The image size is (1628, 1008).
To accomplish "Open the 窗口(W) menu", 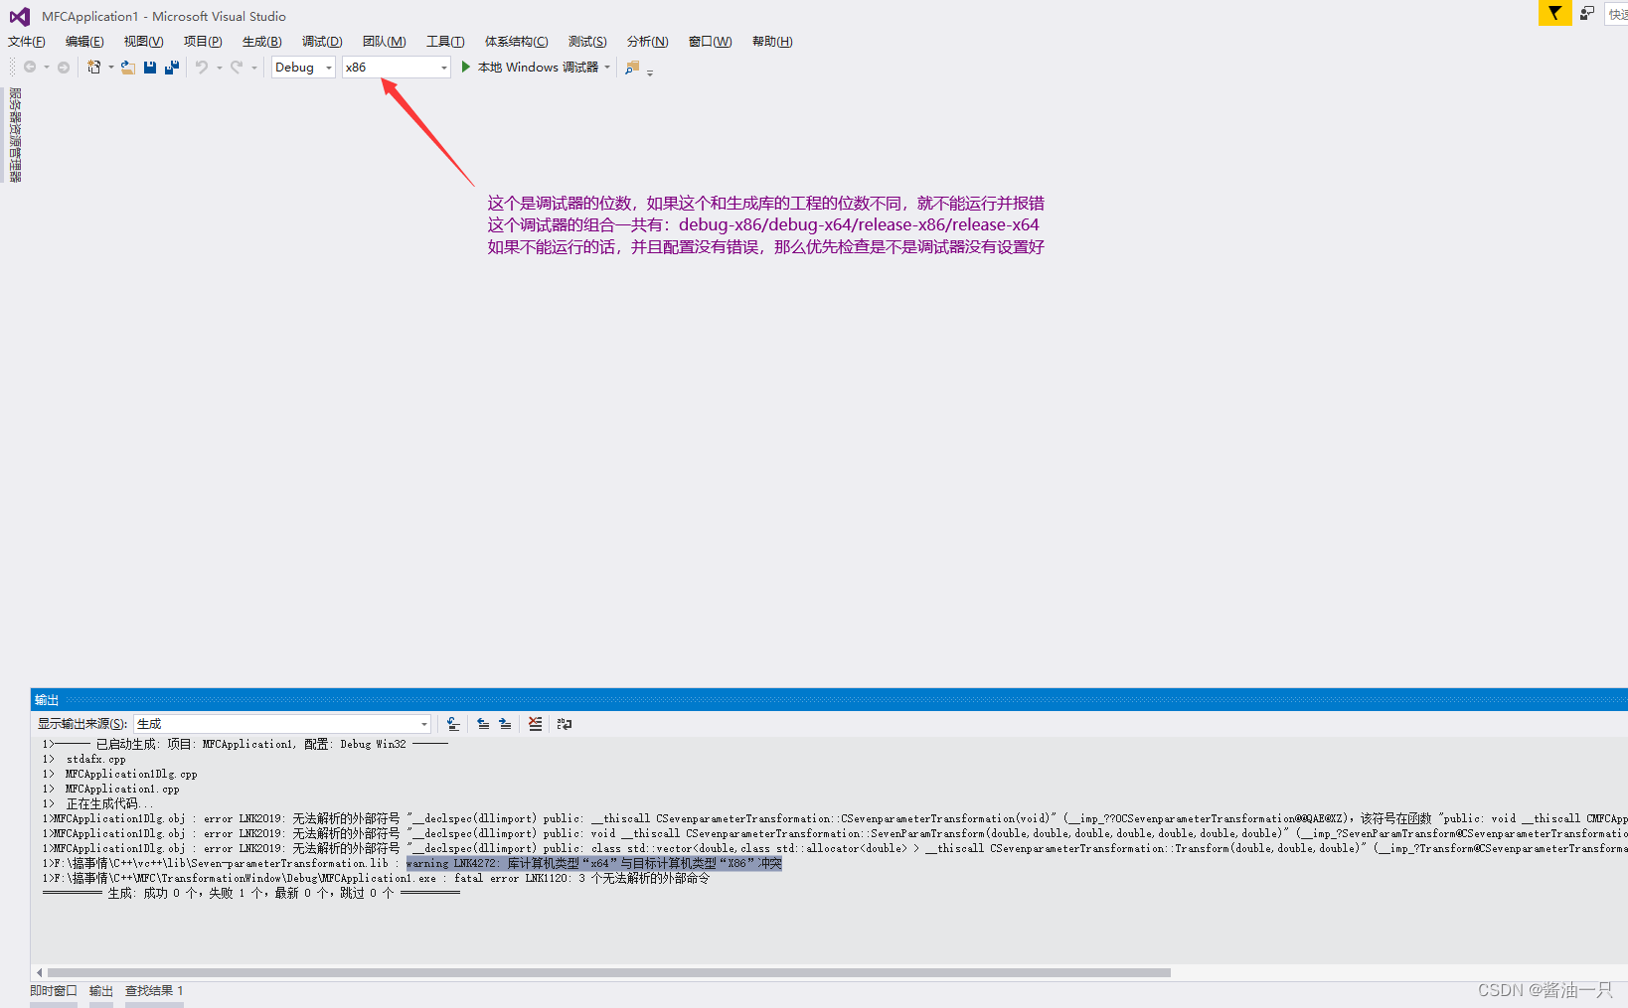I will pyautogui.click(x=710, y=42).
